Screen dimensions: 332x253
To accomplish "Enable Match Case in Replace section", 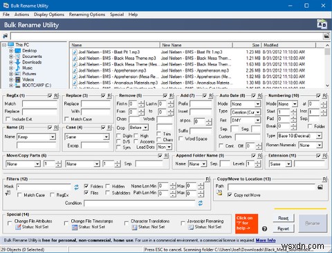I will click(x=66, y=119).
